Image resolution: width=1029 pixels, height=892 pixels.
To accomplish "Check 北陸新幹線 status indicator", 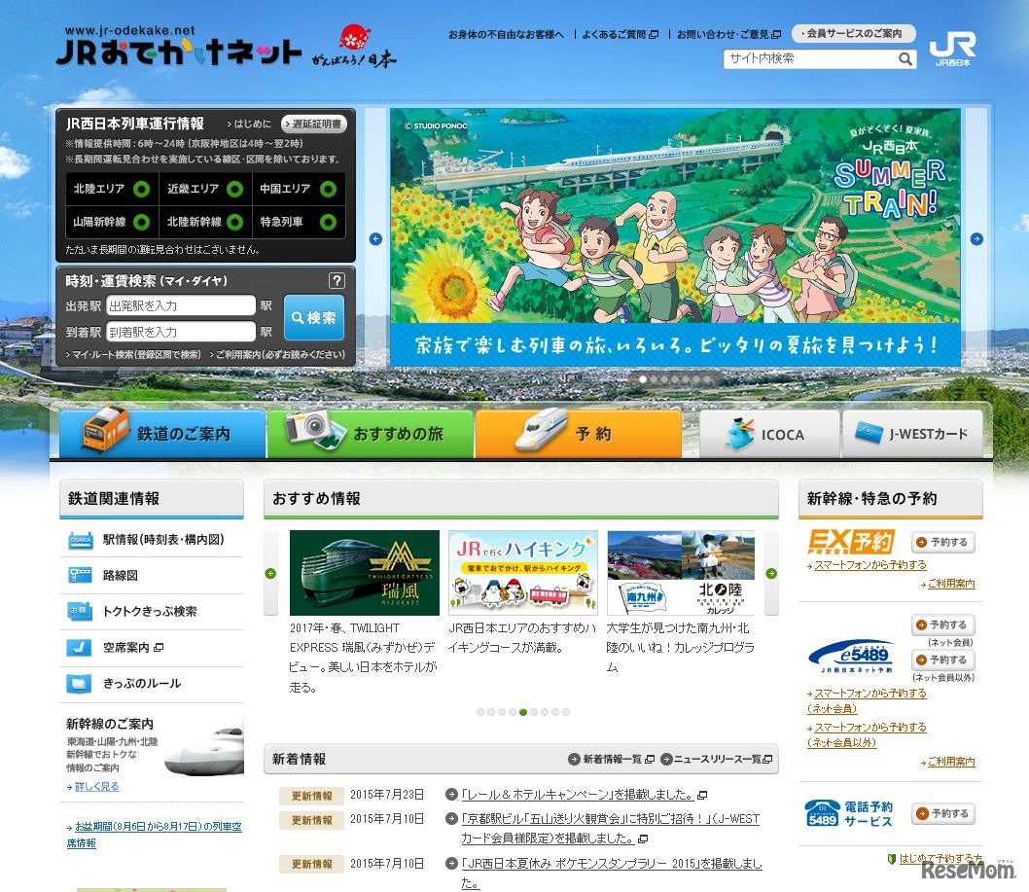I will point(235,223).
